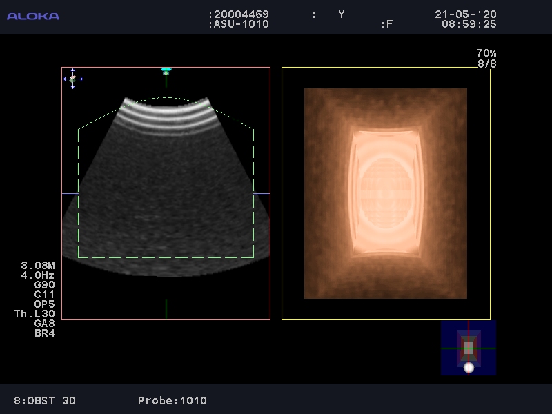
Task: Click the blue horizontal line marker on the left edge
Action: tap(70, 193)
